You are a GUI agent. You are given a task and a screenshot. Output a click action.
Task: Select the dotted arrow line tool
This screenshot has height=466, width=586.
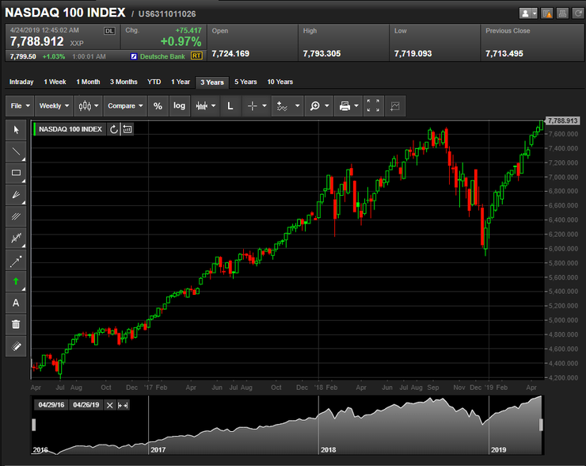[x=16, y=260]
